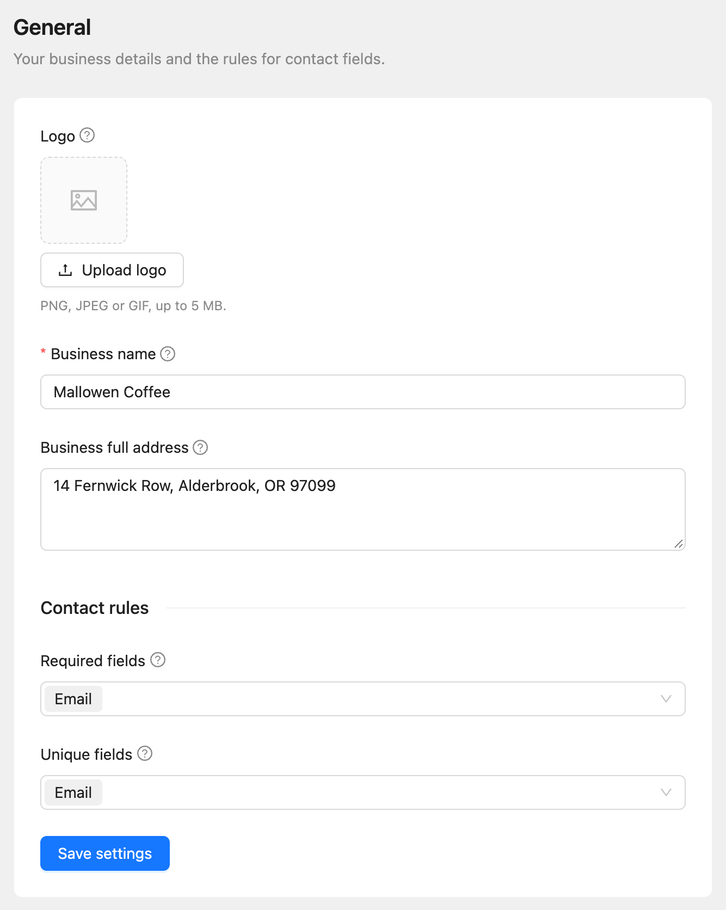Click into the Business name input
The width and height of the screenshot is (726, 910).
tap(363, 392)
